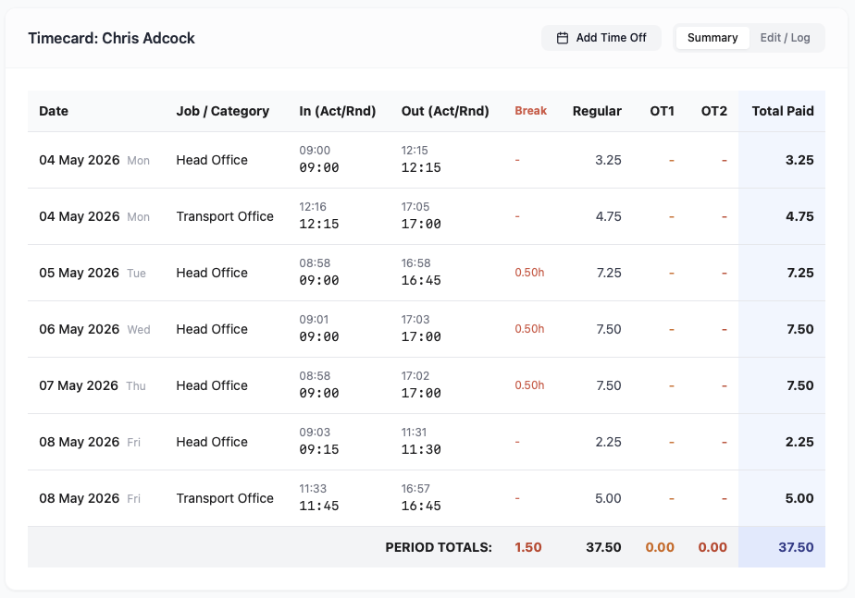Click the Job / Category column header

click(x=222, y=111)
